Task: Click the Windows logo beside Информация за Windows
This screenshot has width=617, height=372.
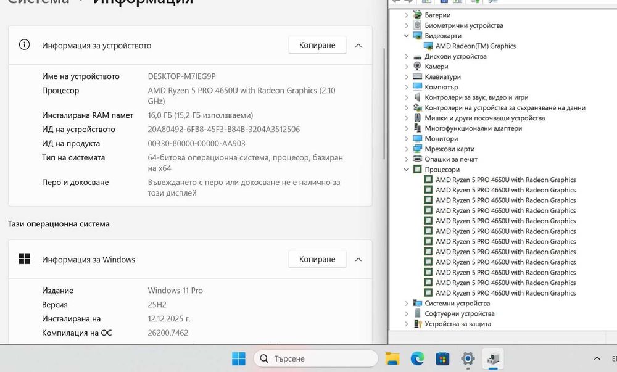Action: coord(25,258)
